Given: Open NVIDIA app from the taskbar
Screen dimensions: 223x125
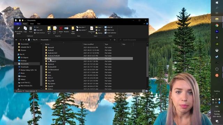Looking at the screenshot, I should tap(217, 44).
